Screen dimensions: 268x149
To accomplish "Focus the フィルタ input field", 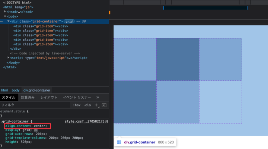I will click(x=35, y=105).
